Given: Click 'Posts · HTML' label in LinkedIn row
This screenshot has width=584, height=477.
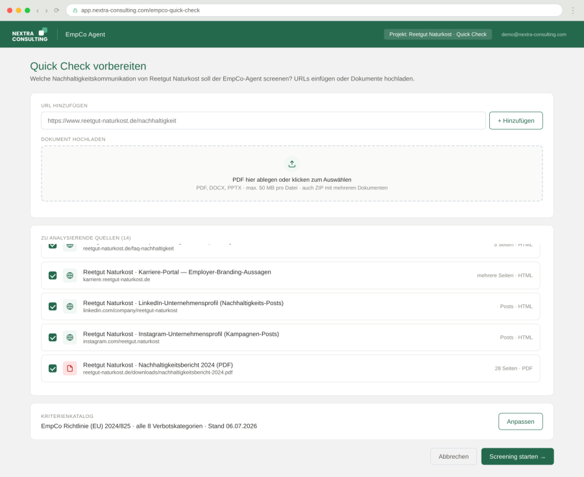Looking at the screenshot, I should 516,306.
